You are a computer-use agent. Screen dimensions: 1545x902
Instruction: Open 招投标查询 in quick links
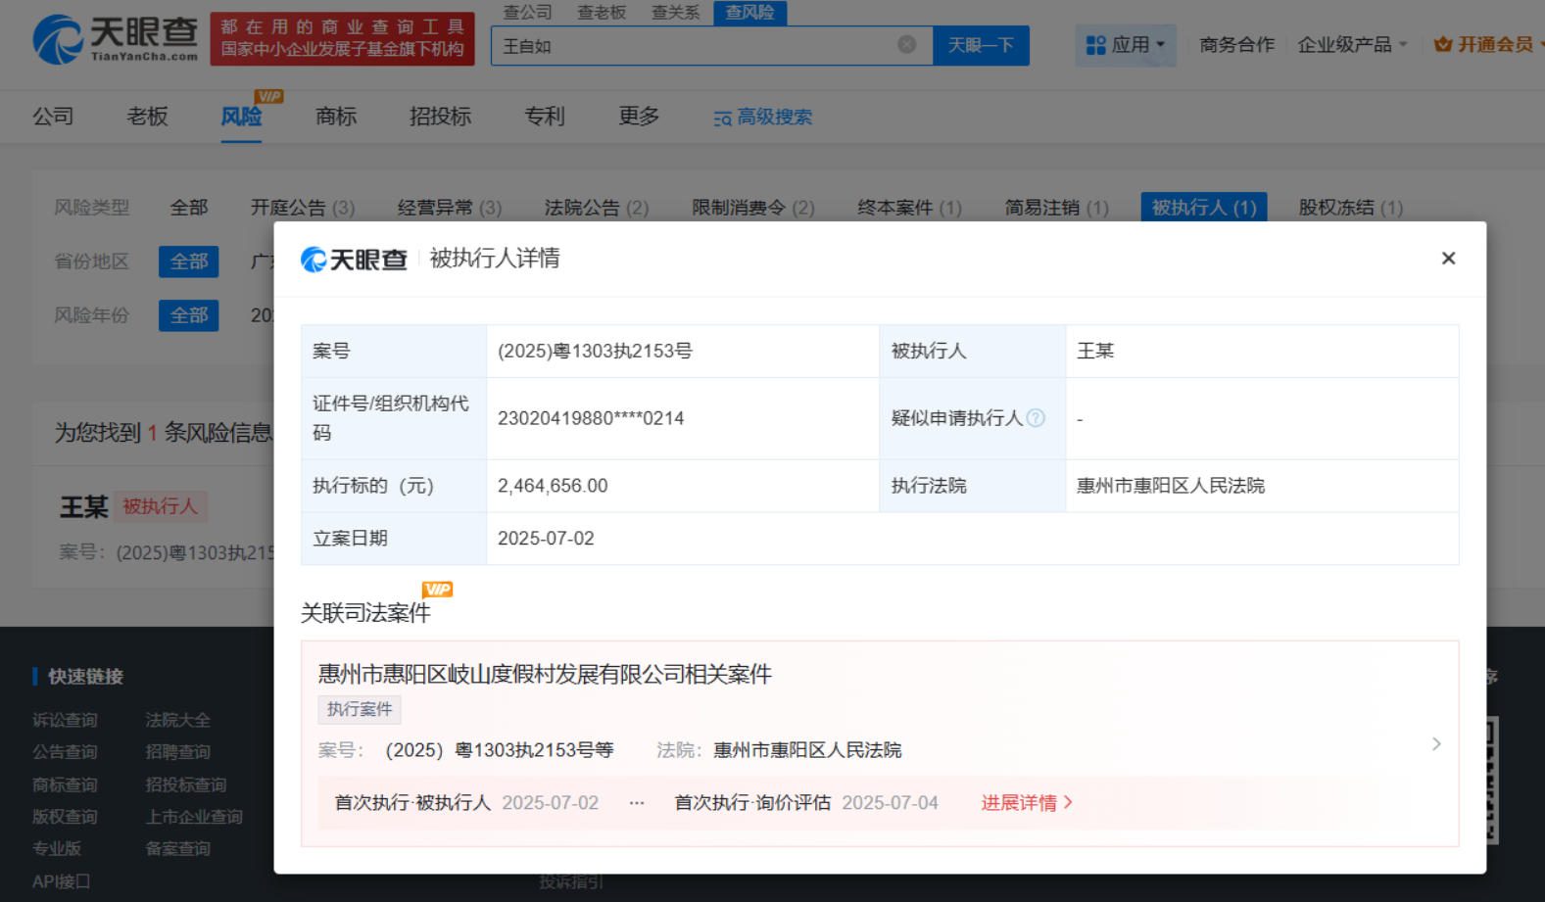186,784
